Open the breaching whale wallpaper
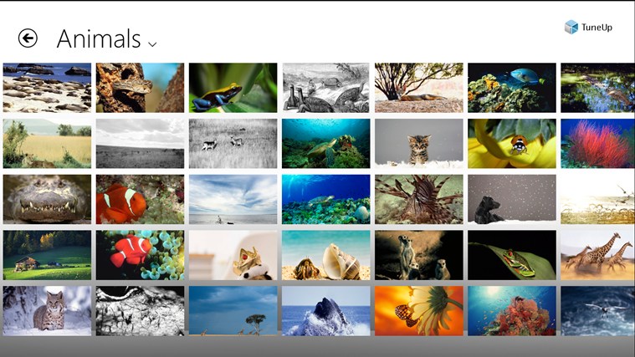The width and height of the screenshot is (635, 357). pos(325,310)
